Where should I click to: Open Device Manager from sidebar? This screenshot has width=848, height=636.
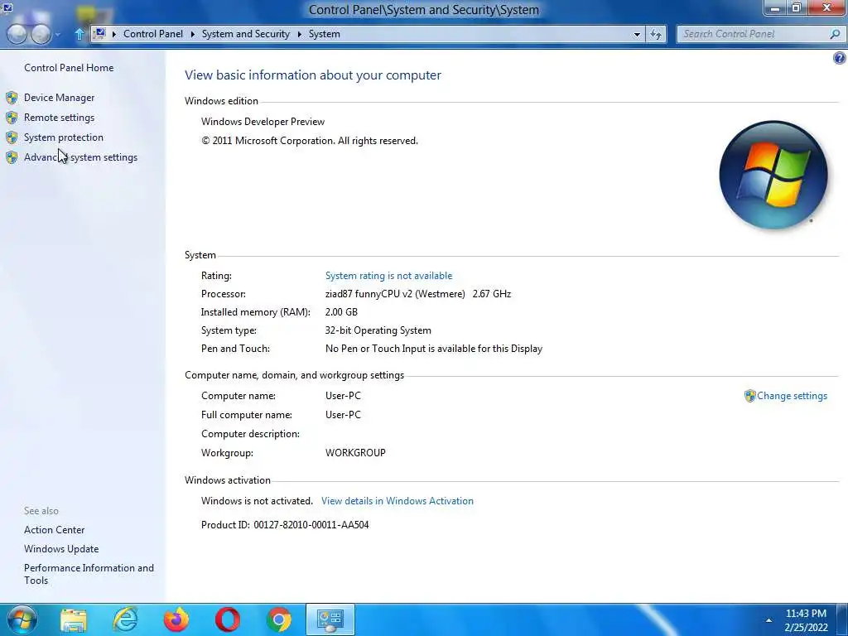tap(59, 98)
